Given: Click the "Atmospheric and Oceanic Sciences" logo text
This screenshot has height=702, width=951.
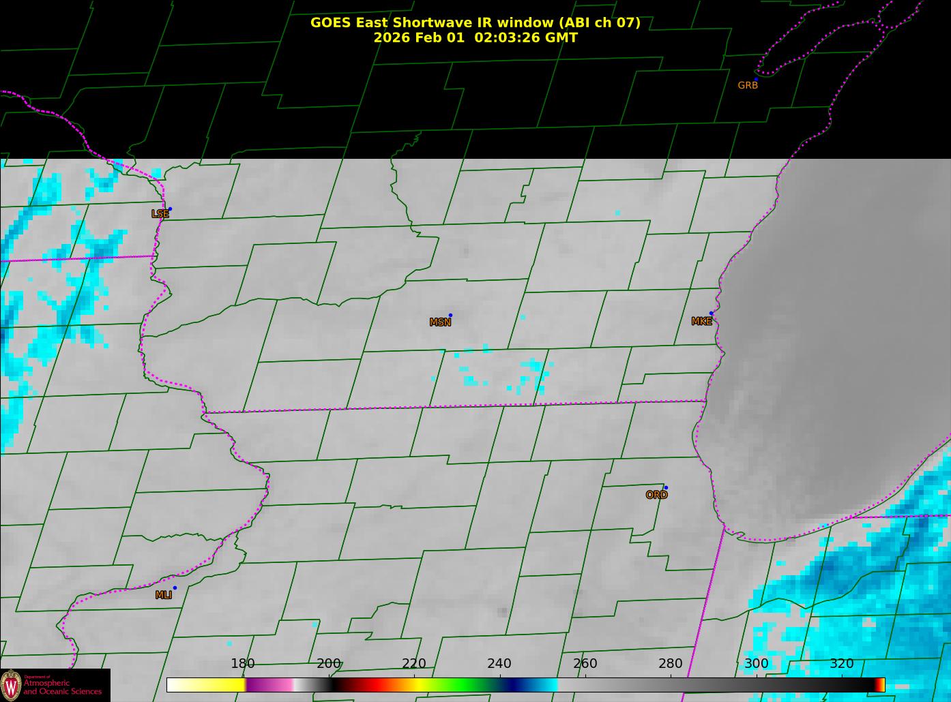Looking at the screenshot, I should pos(62,687).
